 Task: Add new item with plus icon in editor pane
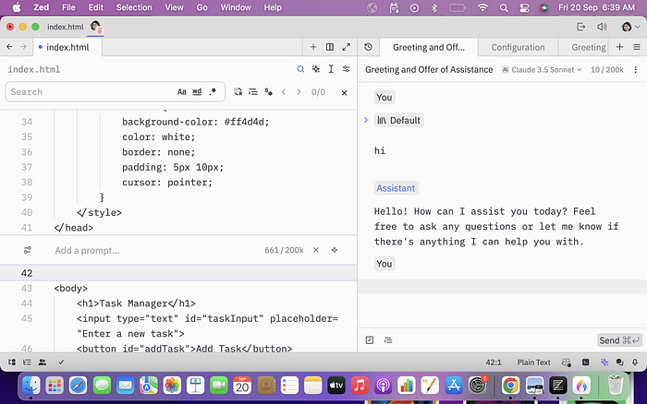313,47
